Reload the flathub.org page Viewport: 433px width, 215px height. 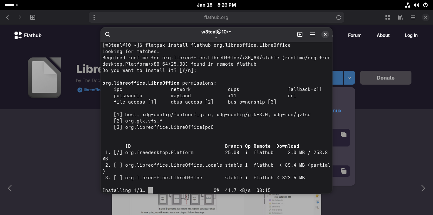click(339, 17)
